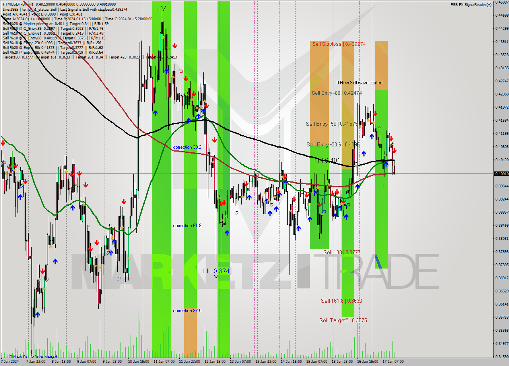The height and width of the screenshot is (366, 509).
Task: Click the 0.42747 price axis label
Action: (502, 81)
